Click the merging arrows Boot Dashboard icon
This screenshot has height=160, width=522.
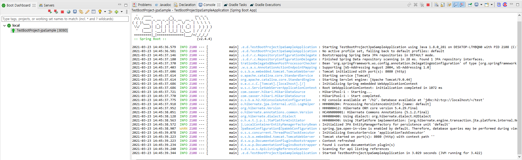tap(110, 12)
